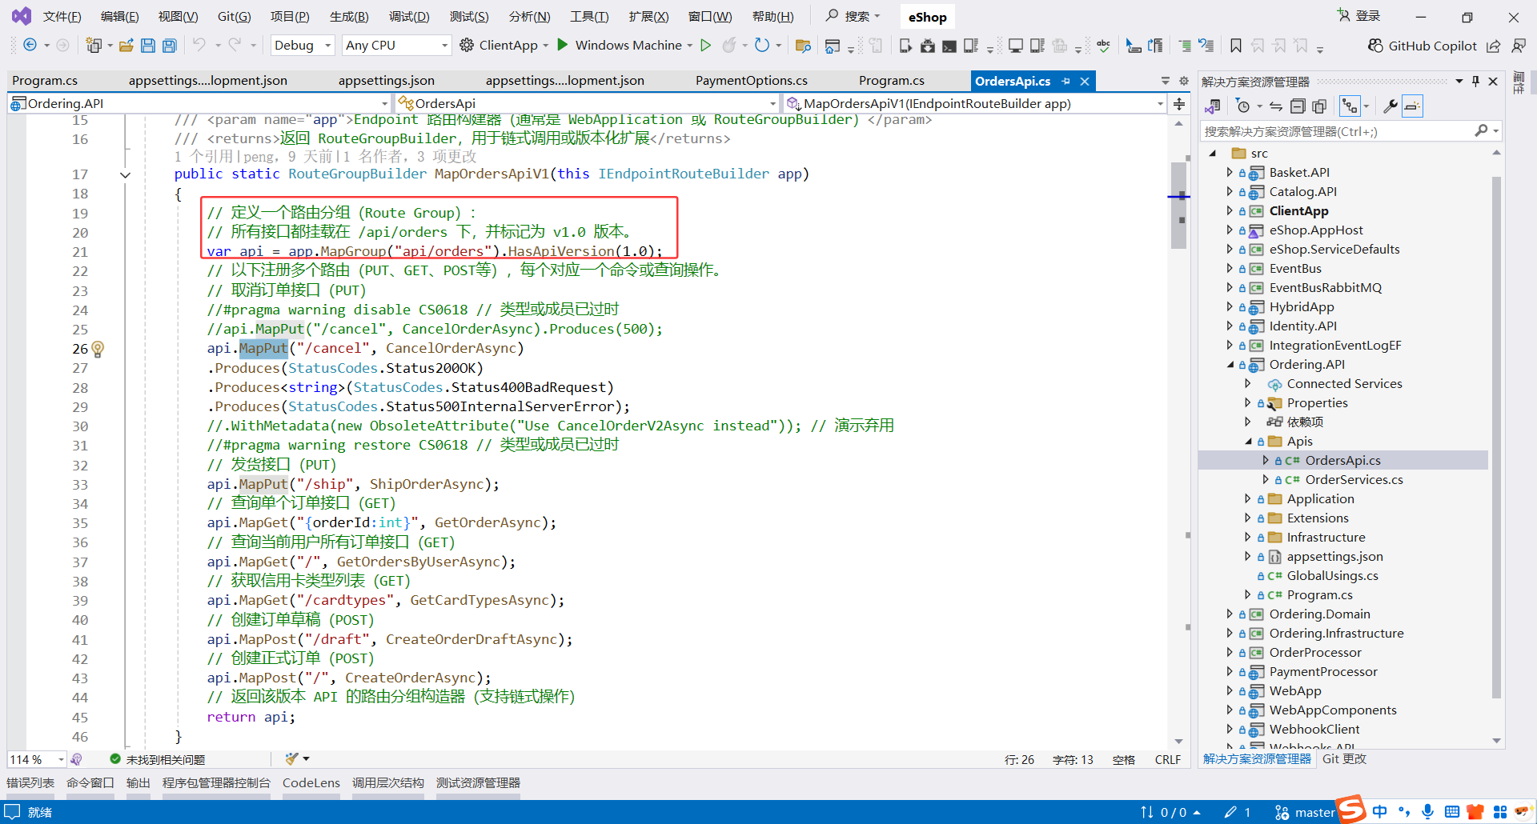Click the Solution Explorer vertical scrollbar
This screenshot has width=1537, height=824.
tap(1496, 436)
